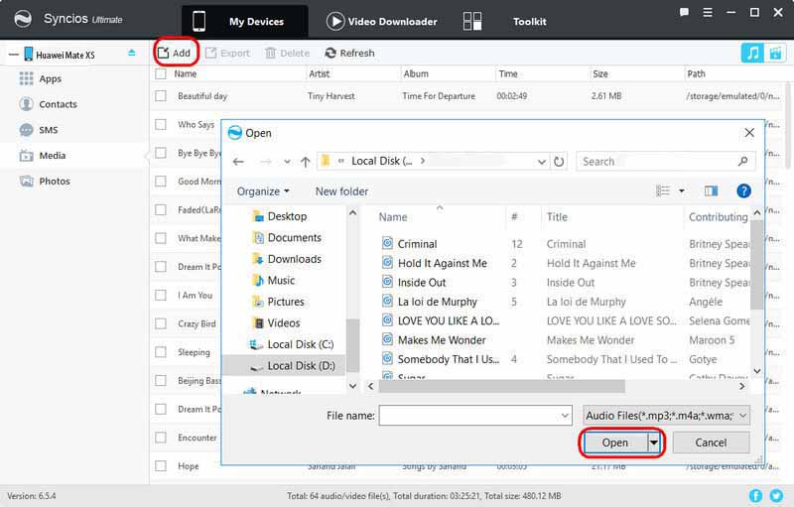Tick the checkbox for Sleeping
The width and height of the screenshot is (794, 507).
tap(161, 351)
